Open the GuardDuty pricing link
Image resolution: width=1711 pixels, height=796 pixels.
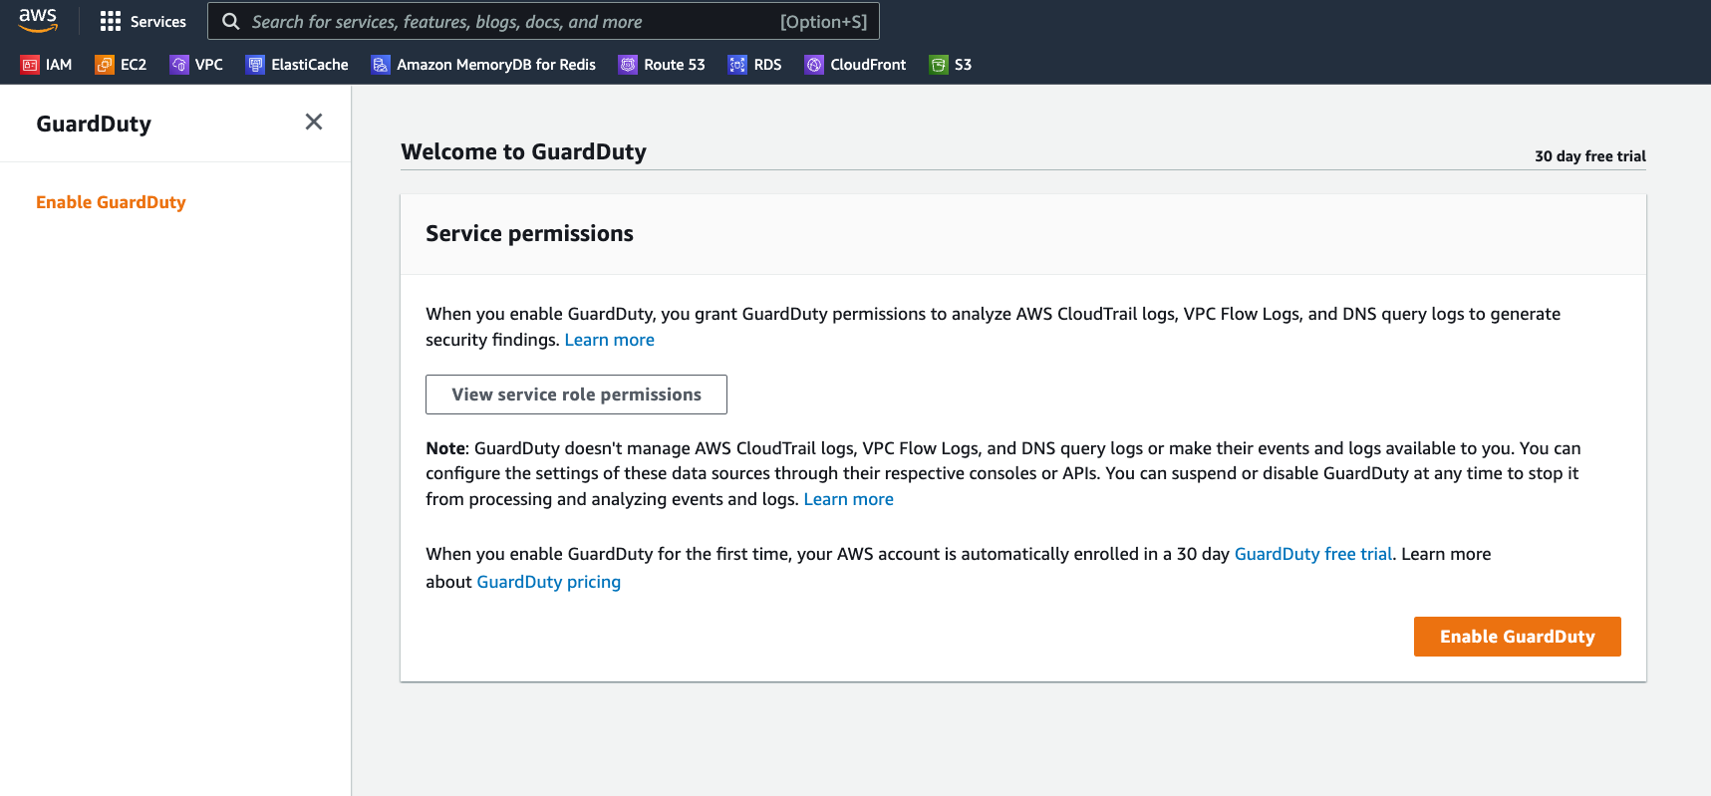click(549, 582)
